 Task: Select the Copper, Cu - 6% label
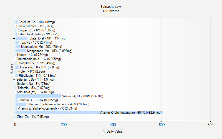point(36,30)
